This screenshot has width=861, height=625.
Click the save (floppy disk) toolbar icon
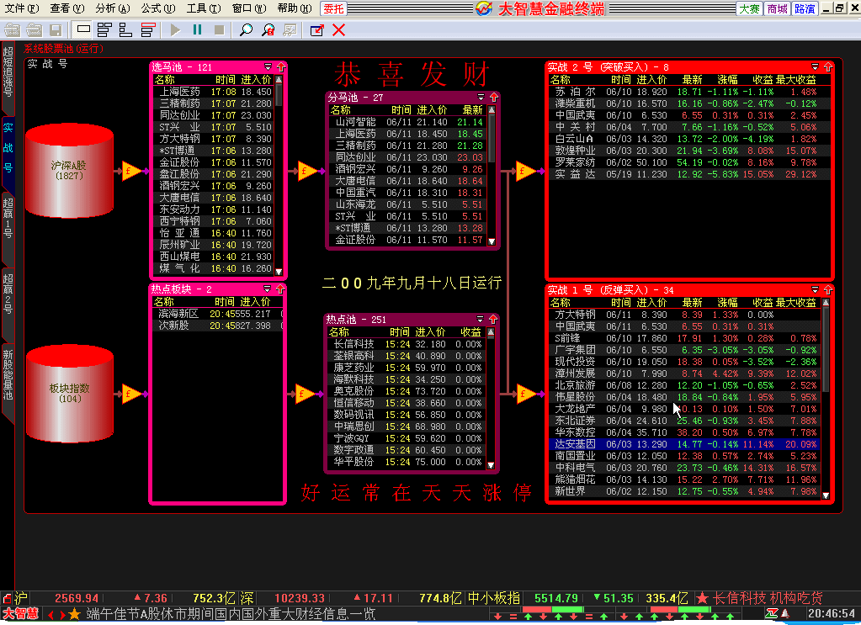pyautogui.click(x=56, y=30)
